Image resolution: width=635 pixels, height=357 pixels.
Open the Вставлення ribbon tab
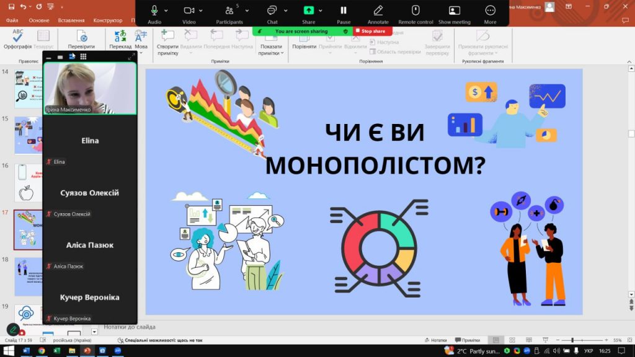pos(71,20)
